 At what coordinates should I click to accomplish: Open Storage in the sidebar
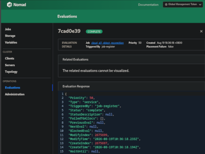(10, 36)
